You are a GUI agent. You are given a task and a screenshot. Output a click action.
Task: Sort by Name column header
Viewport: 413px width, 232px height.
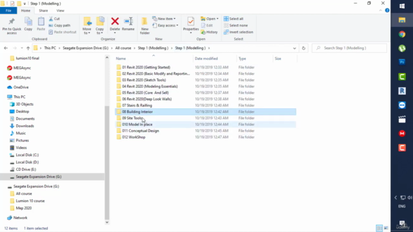(121, 59)
